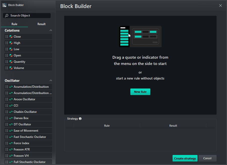Click the Result column header in Strategy table
This screenshot has height=165, width=227.
(x=173, y=126)
